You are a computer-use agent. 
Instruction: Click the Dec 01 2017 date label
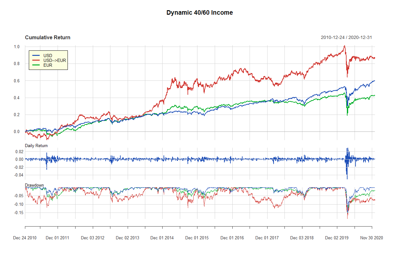267,238
